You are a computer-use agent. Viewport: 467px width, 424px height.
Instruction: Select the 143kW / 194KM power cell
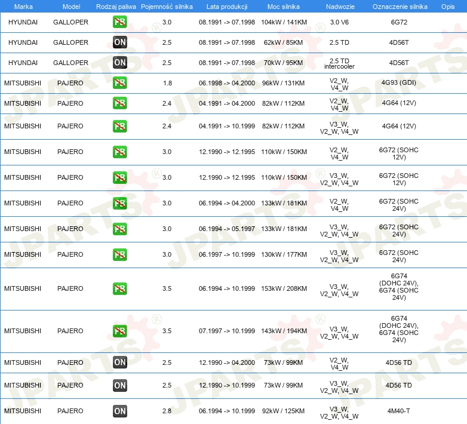284,331
